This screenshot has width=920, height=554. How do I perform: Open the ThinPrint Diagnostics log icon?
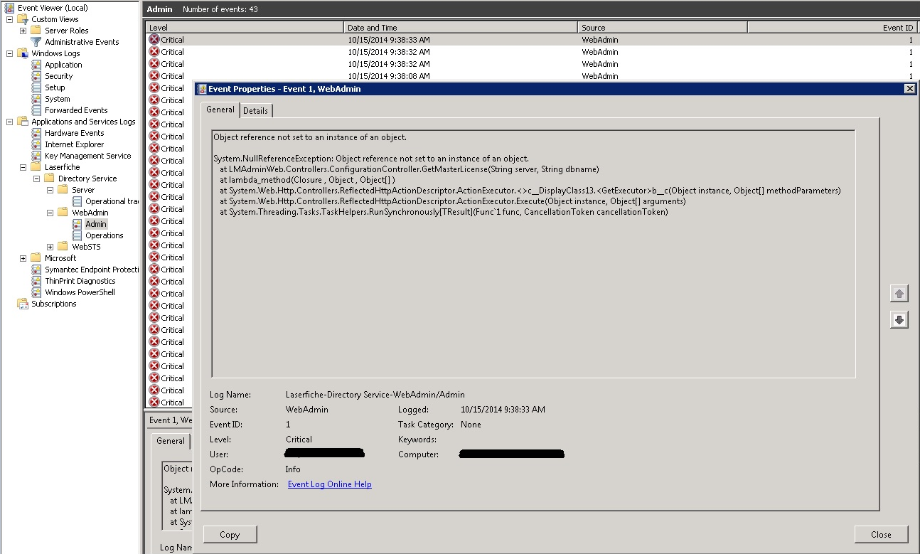coord(36,281)
